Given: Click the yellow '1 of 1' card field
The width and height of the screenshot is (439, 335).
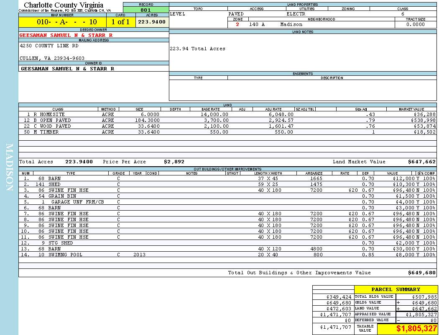Looking at the screenshot, I should coord(120,22).
